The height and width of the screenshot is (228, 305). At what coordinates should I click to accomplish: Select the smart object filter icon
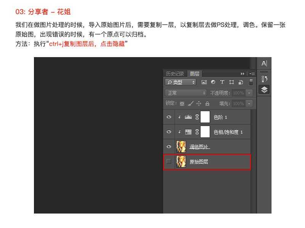click(241, 82)
